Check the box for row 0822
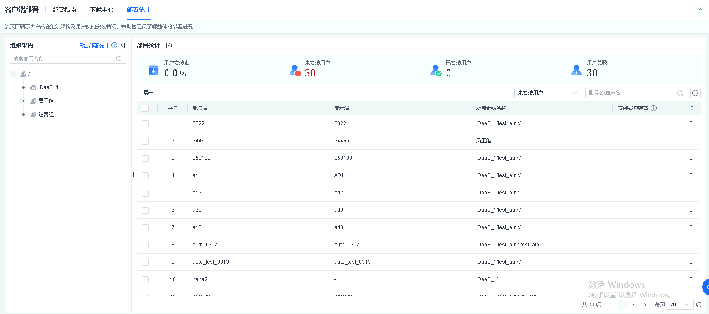 point(145,124)
